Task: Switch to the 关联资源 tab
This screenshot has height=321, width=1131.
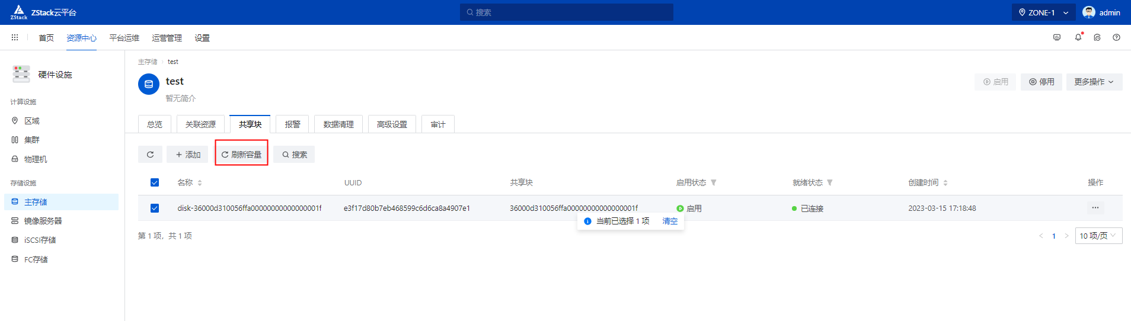Action: (200, 124)
